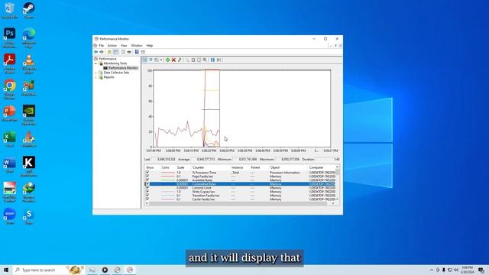Update data with the step-forward icon
Screen dimensions: 489x275
coord(219,60)
